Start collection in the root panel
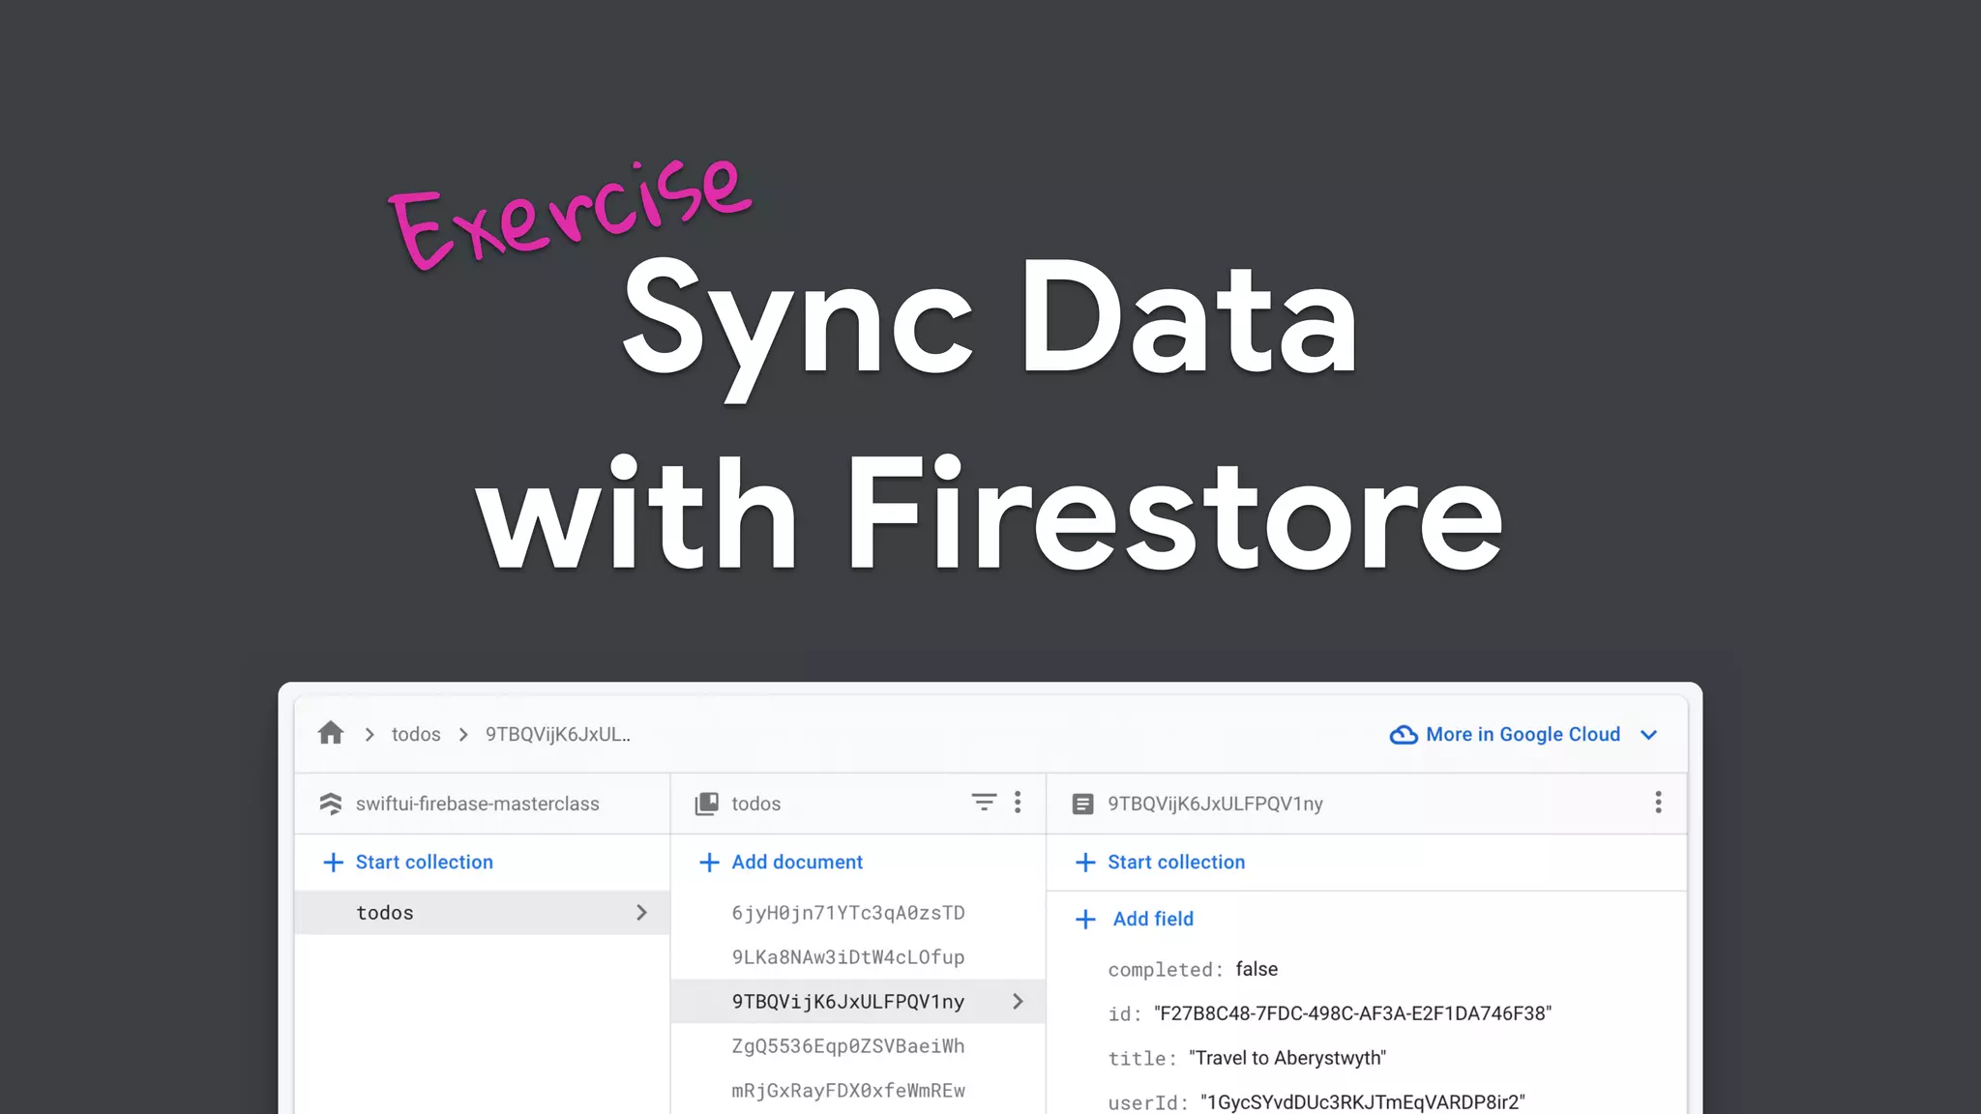Screen dimensions: 1981x1114 tap(424, 862)
